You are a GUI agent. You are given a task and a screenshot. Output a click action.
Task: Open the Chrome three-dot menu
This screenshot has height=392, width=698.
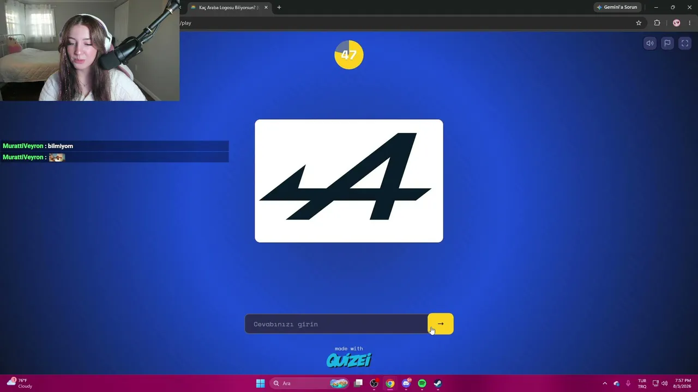690,23
